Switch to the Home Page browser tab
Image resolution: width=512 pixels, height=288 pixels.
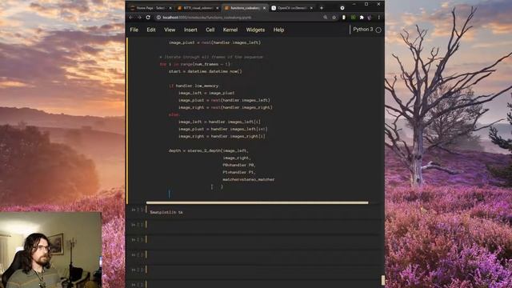[x=150, y=8]
